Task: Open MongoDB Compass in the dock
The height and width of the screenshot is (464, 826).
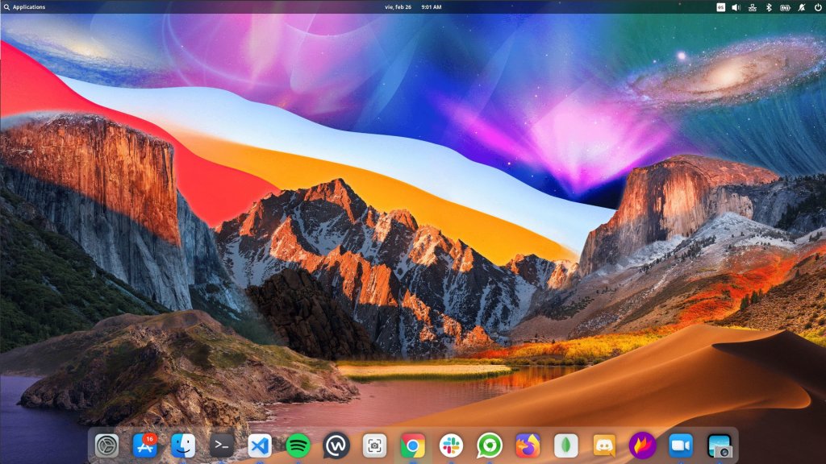Action: [x=566, y=445]
